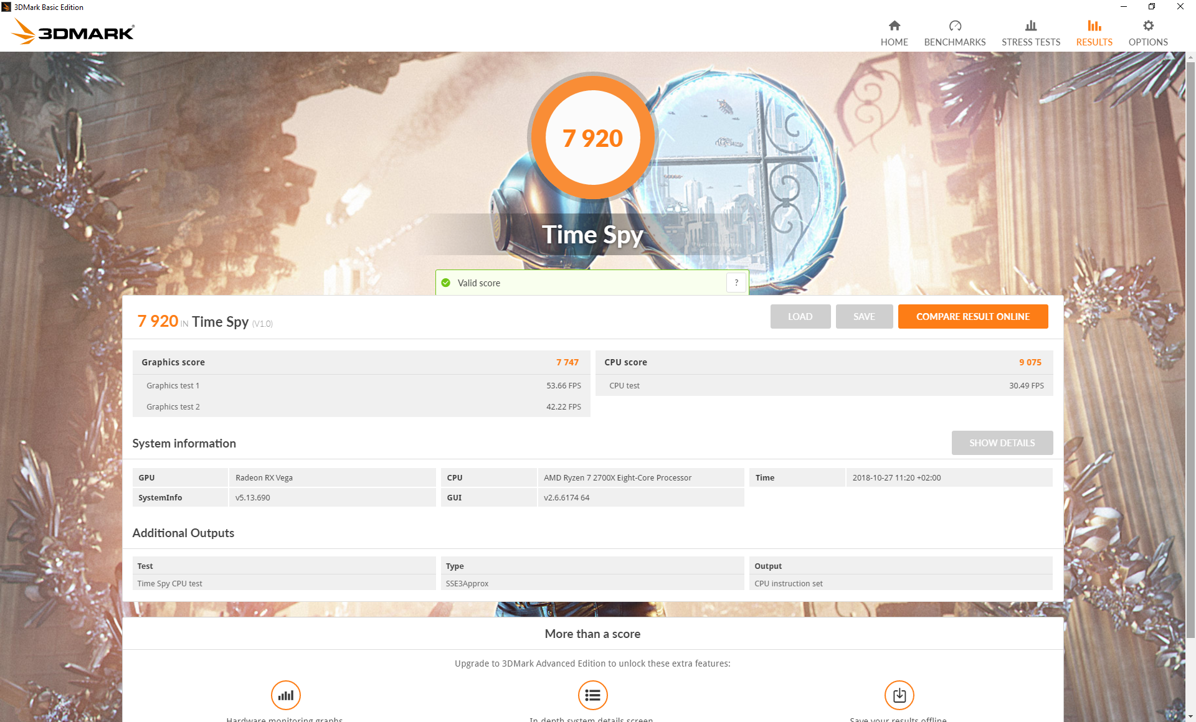Click the 3DMark logo

(x=73, y=32)
